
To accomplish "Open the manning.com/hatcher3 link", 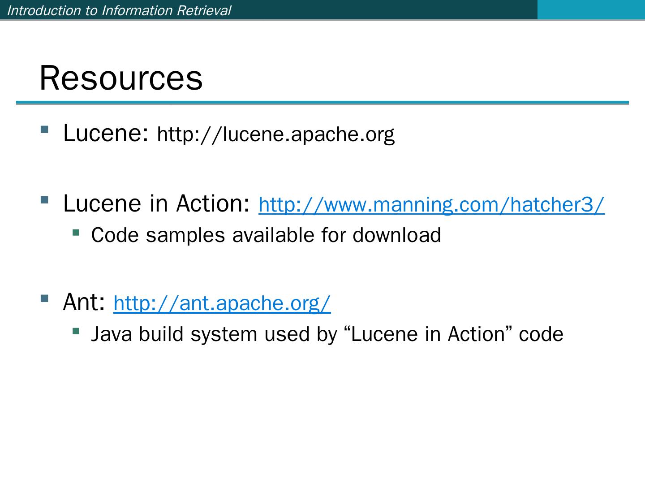I will pyautogui.click(x=431, y=205).
